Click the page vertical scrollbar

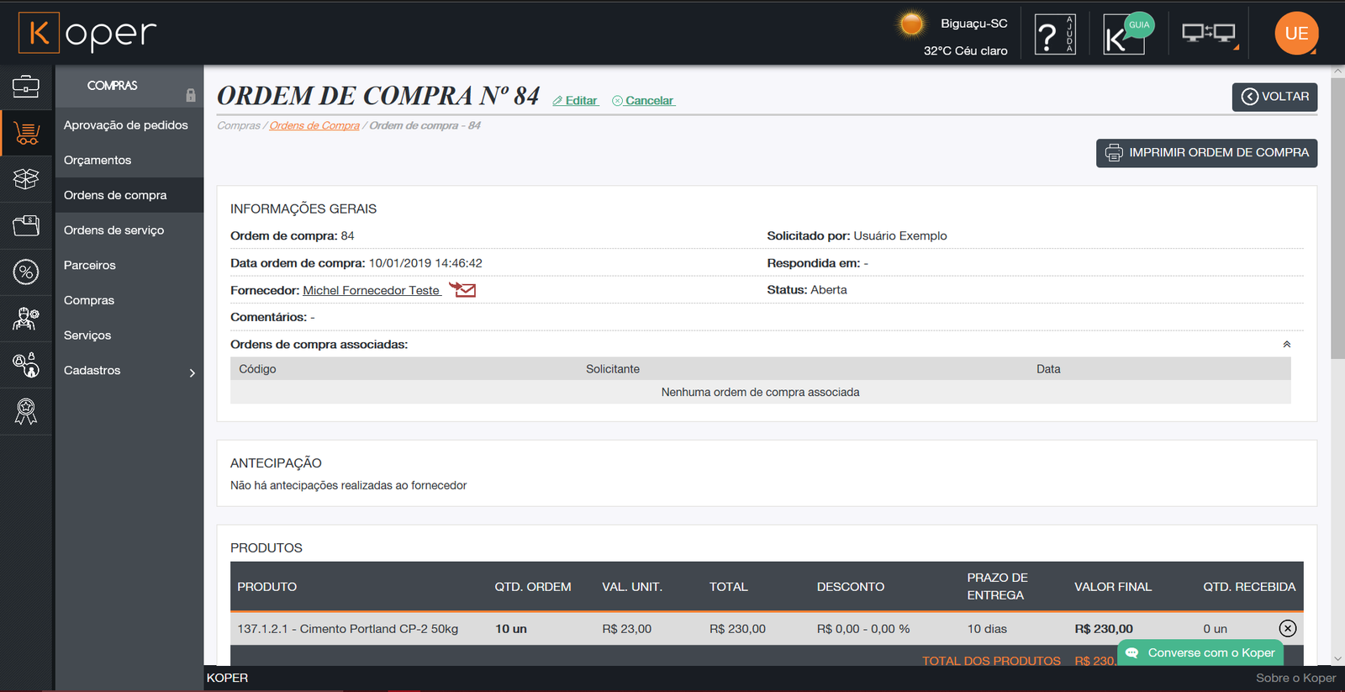[x=1337, y=252]
